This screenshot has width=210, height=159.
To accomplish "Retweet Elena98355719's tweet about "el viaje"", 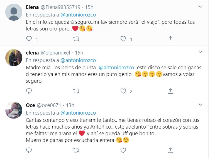I will pos(76,39).
